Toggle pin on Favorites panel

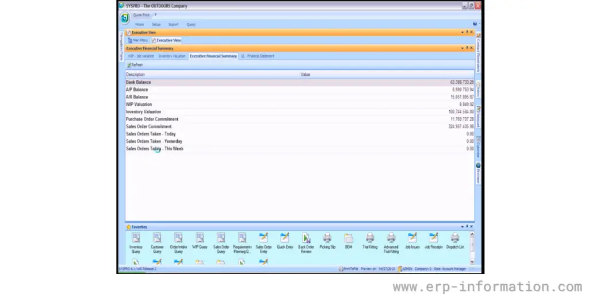(467, 227)
